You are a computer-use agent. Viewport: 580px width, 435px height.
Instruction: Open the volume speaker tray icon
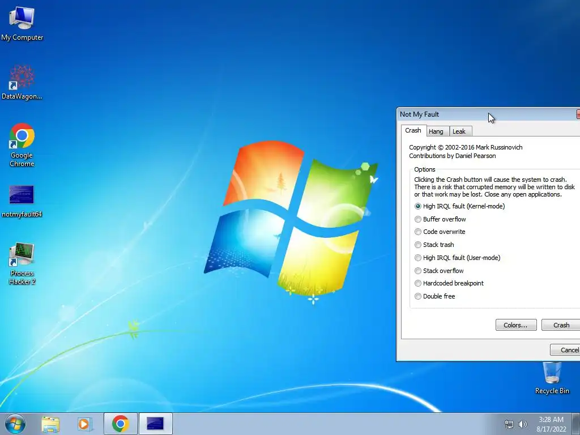click(522, 424)
